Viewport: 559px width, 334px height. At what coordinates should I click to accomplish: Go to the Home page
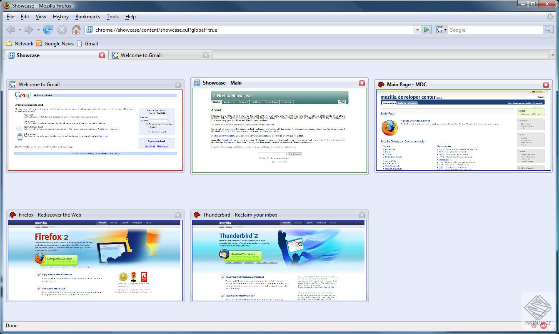(76, 30)
